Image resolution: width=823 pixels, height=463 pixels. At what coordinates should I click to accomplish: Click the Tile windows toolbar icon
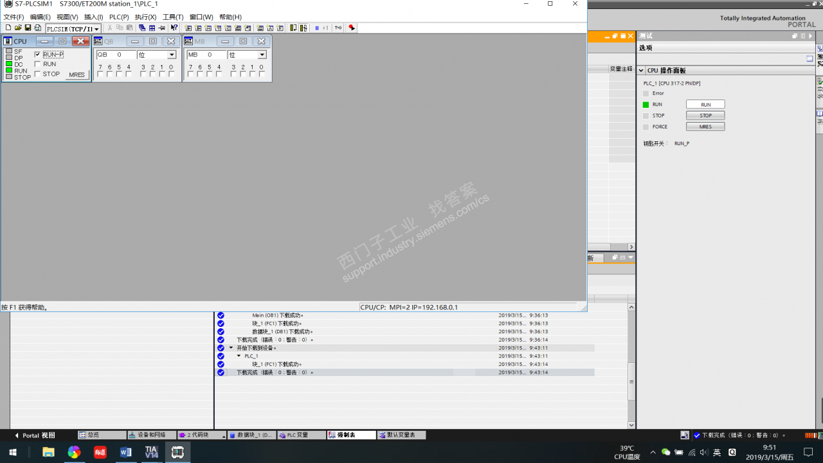click(152, 28)
